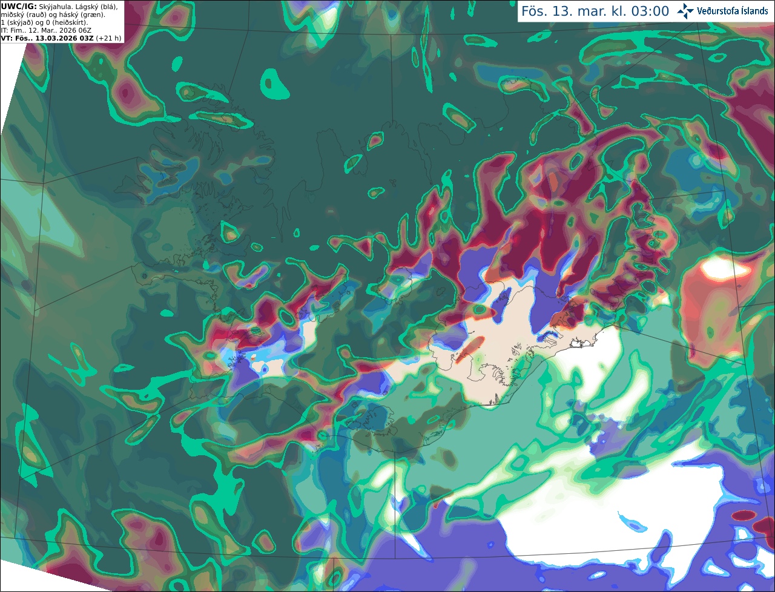Click the "Fös. 13. mar. kl. 03:00" timestamp
This screenshot has width=775, height=592.
(x=595, y=12)
